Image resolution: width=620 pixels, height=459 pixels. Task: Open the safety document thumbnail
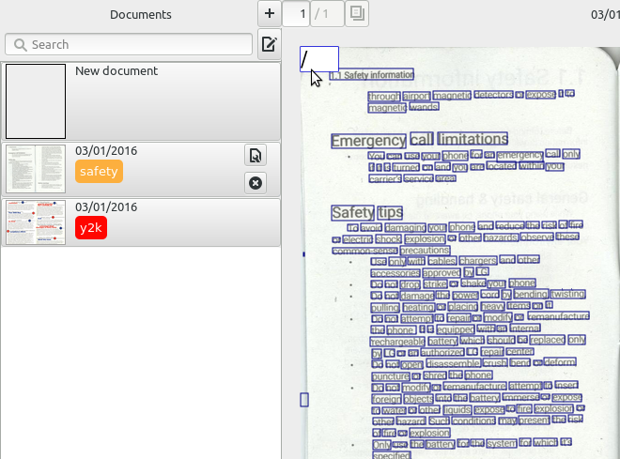tap(36, 169)
